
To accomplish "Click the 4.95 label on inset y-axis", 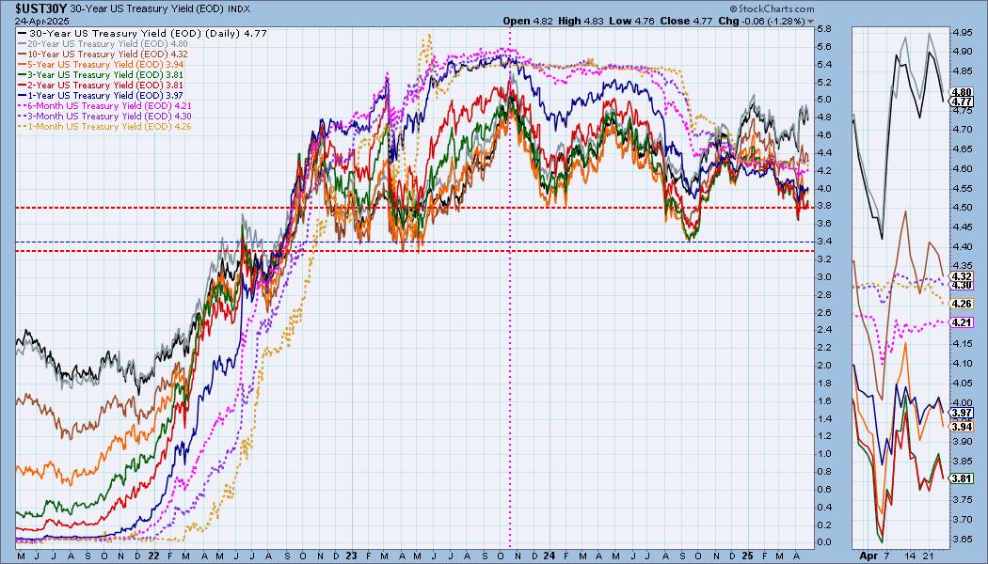I will point(963,32).
